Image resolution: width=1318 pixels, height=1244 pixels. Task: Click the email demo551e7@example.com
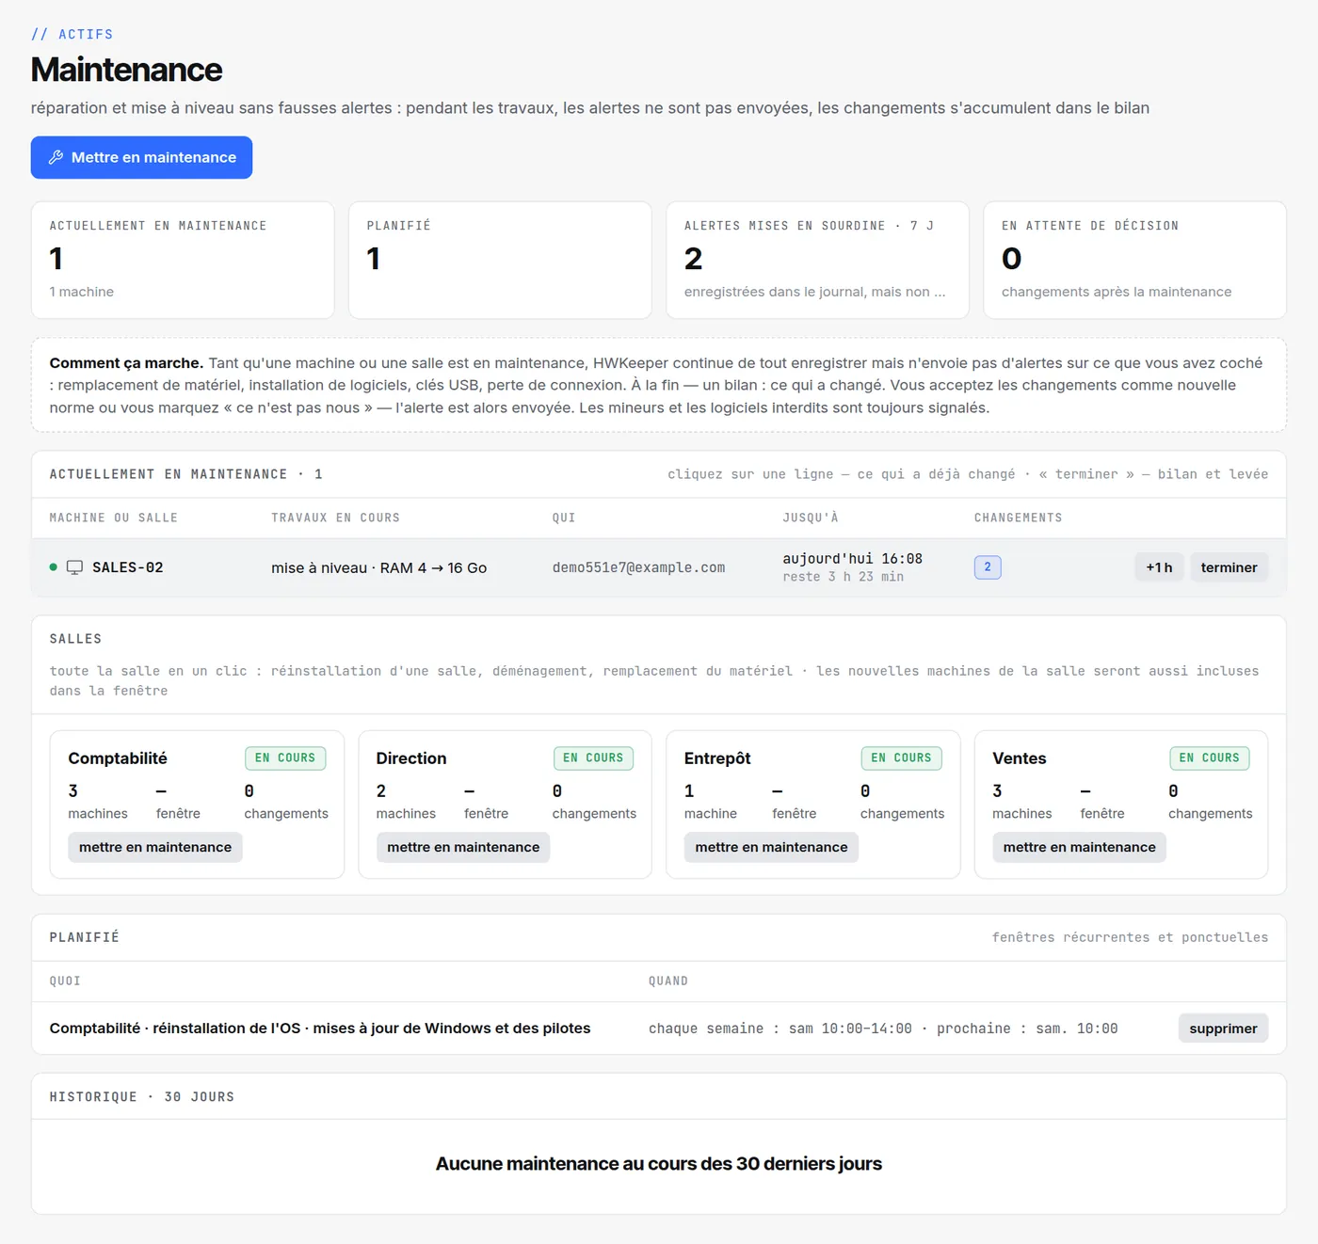tap(638, 567)
